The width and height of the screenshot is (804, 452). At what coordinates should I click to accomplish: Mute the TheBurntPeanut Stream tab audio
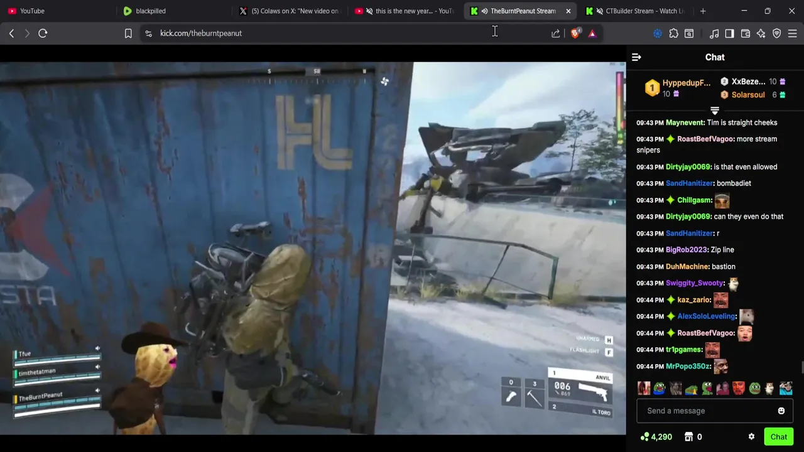484,11
